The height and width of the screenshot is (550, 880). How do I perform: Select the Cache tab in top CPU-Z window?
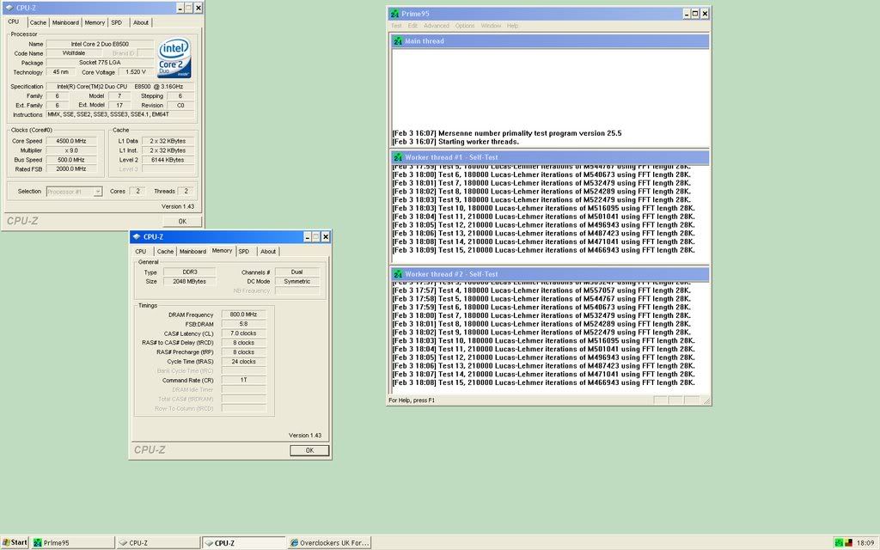38,22
